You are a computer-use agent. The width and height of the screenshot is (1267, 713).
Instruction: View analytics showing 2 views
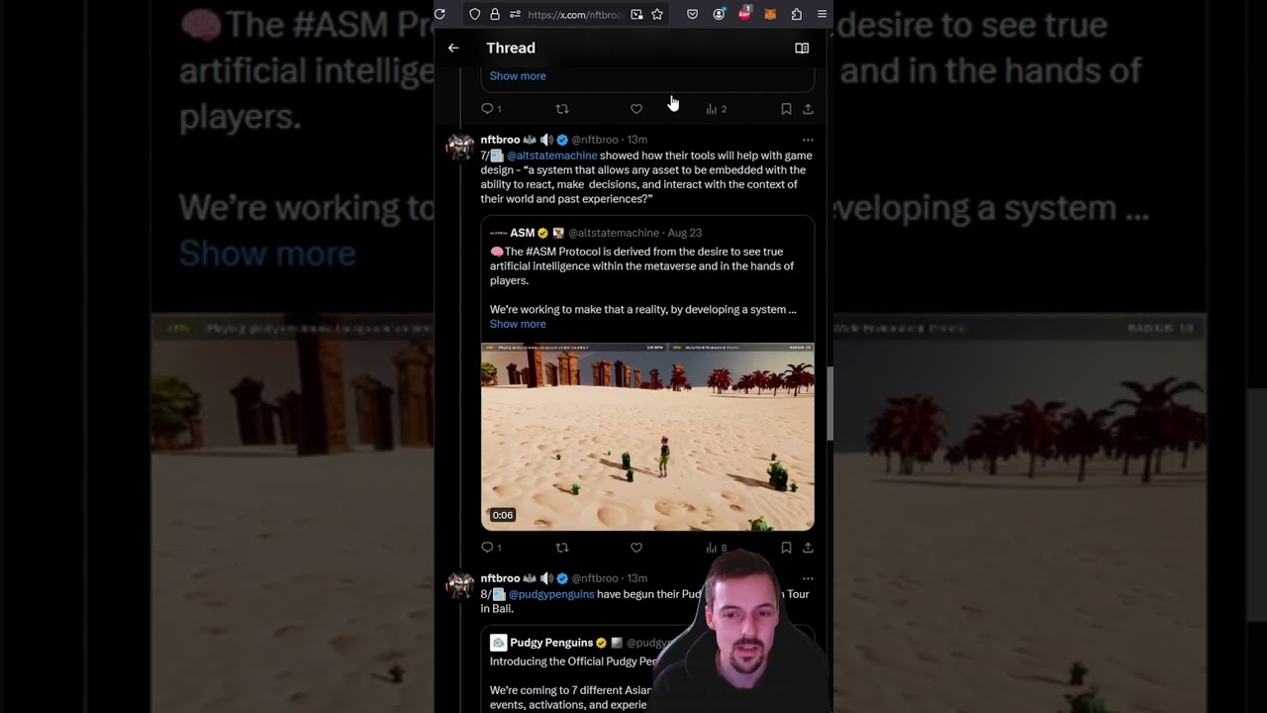click(x=716, y=109)
